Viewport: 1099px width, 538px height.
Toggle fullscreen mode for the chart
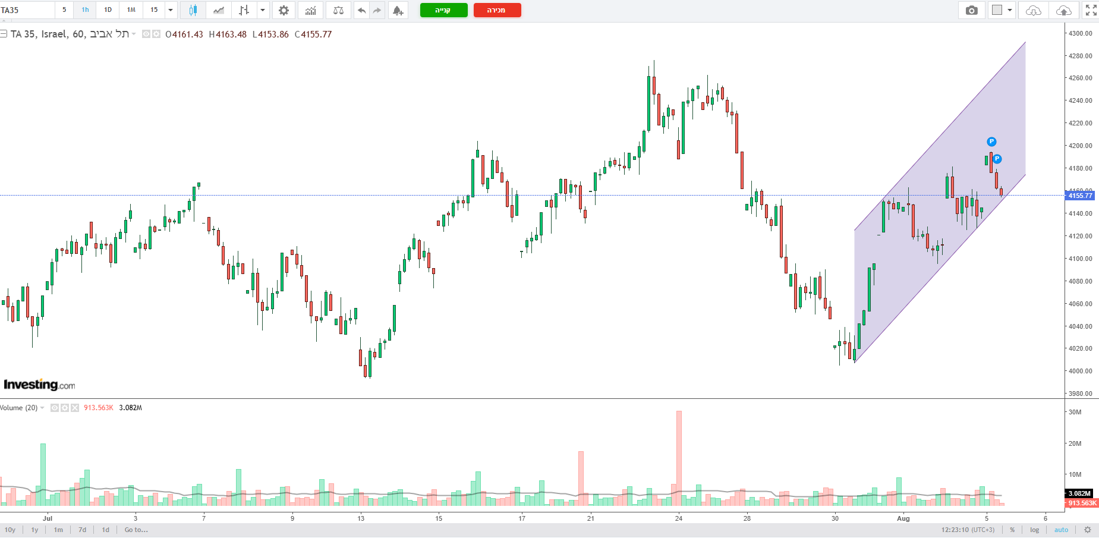1091,10
